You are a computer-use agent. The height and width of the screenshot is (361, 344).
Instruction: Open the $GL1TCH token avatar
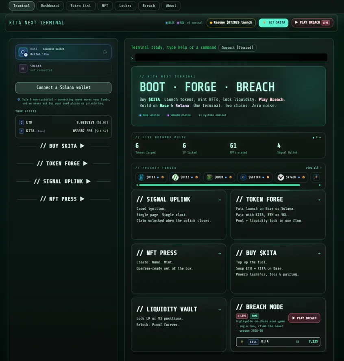[243, 177]
